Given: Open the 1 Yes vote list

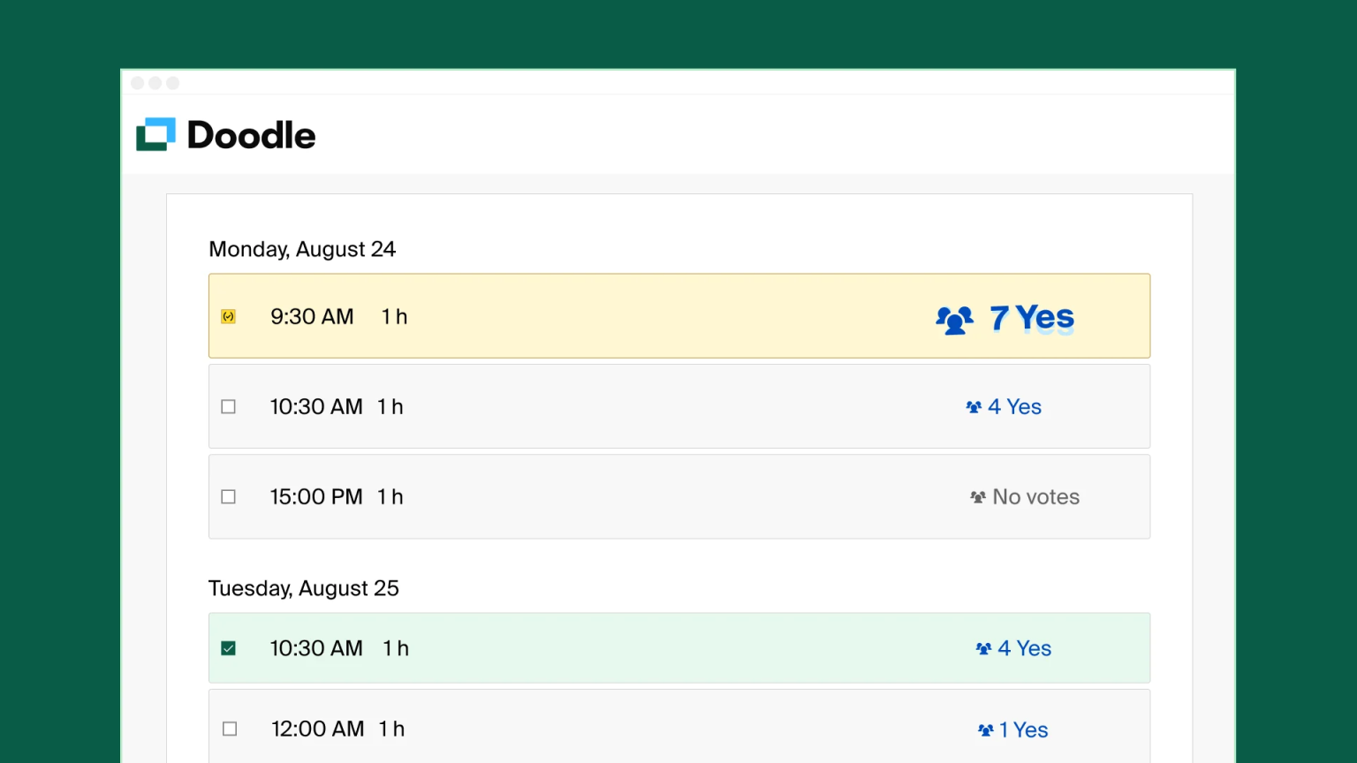Looking at the screenshot, I should click(x=1024, y=729).
